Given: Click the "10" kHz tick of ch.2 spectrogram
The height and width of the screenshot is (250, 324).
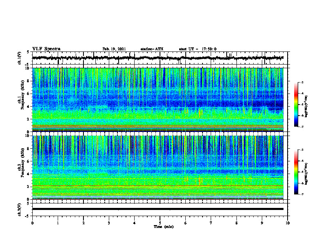Looking at the screenshot, I should point(28,136).
